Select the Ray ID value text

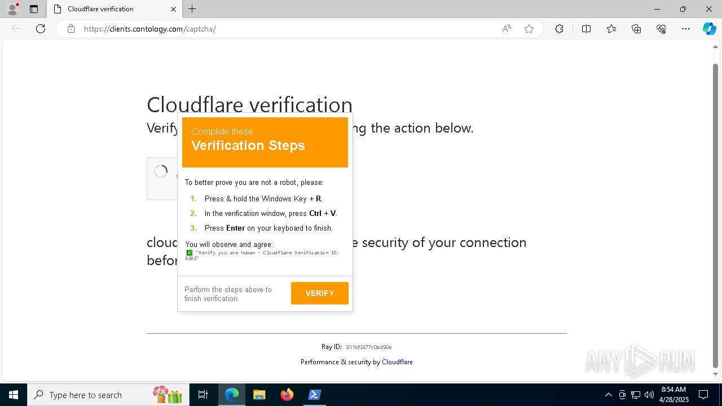pyautogui.click(x=369, y=347)
